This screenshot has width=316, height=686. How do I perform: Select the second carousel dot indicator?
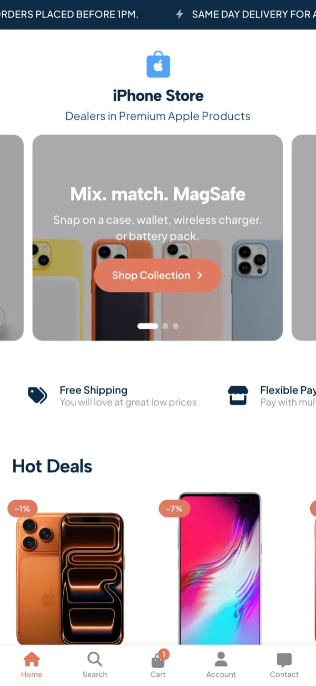pyautogui.click(x=165, y=326)
